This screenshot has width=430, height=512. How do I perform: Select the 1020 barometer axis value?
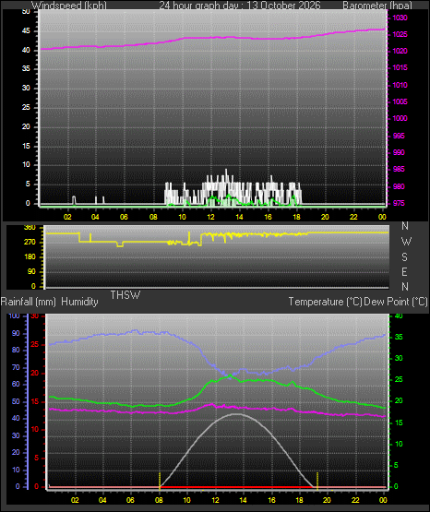point(400,51)
